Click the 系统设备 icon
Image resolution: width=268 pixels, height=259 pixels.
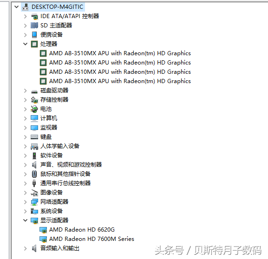[34, 211]
